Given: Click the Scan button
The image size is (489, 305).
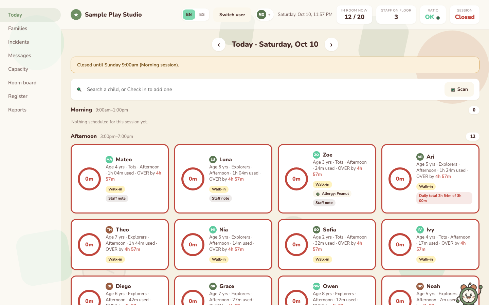Looking at the screenshot, I should click(x=459, y=89).
